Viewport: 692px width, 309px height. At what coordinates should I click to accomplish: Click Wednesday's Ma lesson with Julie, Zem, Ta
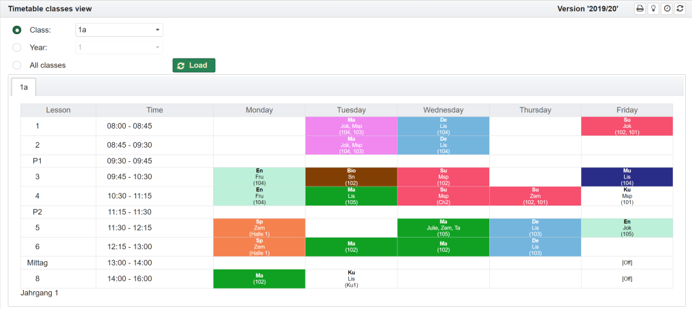point(443,228)
